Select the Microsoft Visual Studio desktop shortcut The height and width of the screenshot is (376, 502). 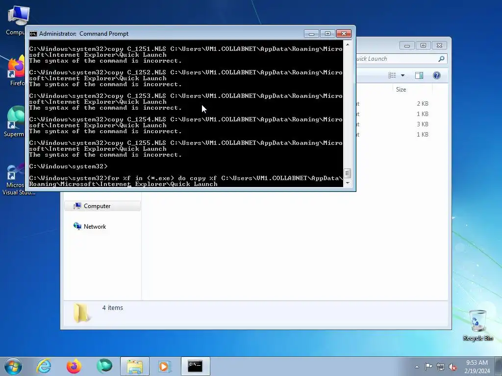click(15, 180)
